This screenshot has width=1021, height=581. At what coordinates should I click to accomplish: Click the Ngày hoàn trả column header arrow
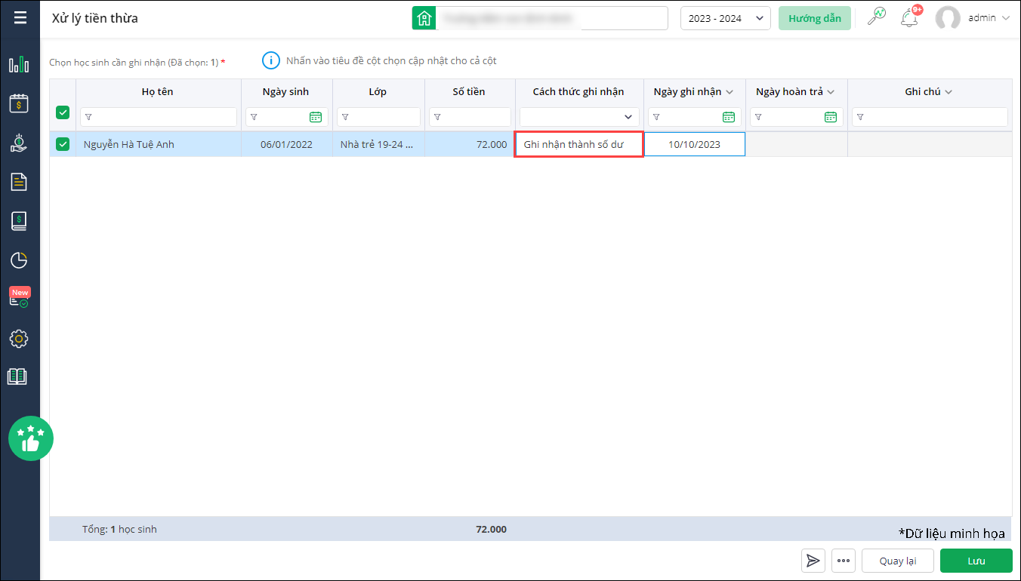[x=831, y=92]
